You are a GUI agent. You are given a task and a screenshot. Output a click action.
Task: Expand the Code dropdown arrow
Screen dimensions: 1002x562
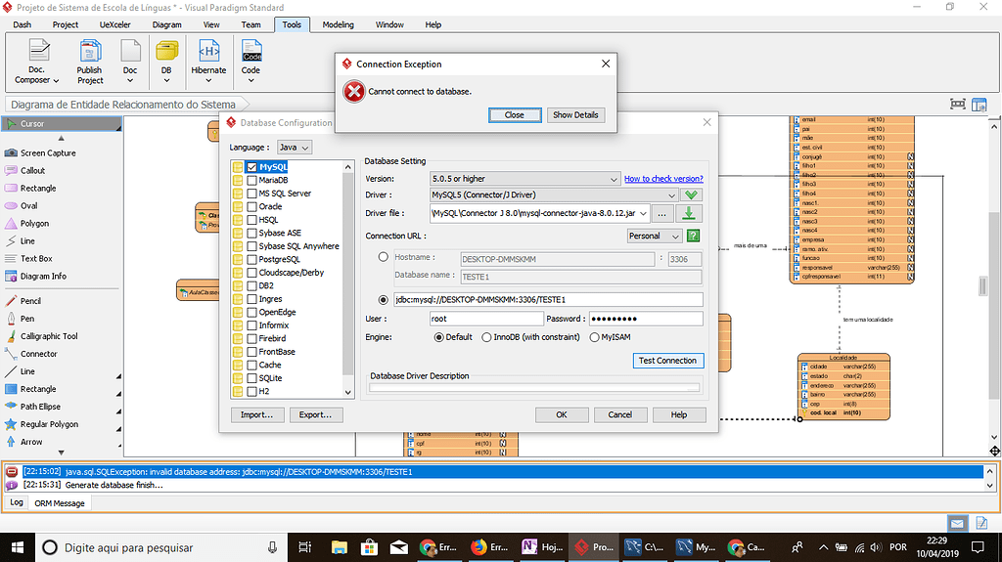tap(251, 80)
